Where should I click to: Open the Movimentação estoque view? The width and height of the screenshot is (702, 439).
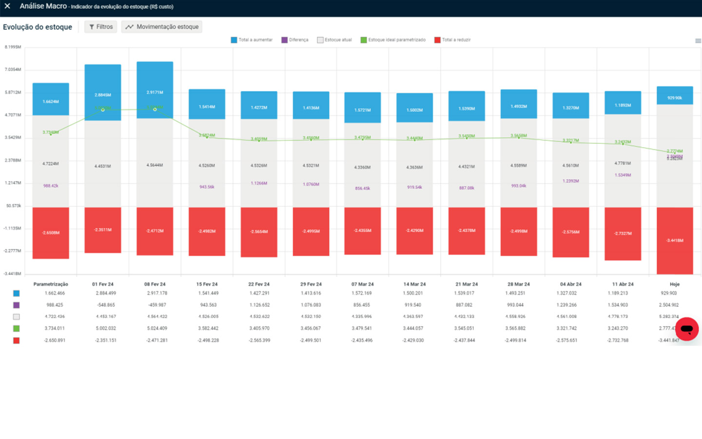tap(162, 27)
